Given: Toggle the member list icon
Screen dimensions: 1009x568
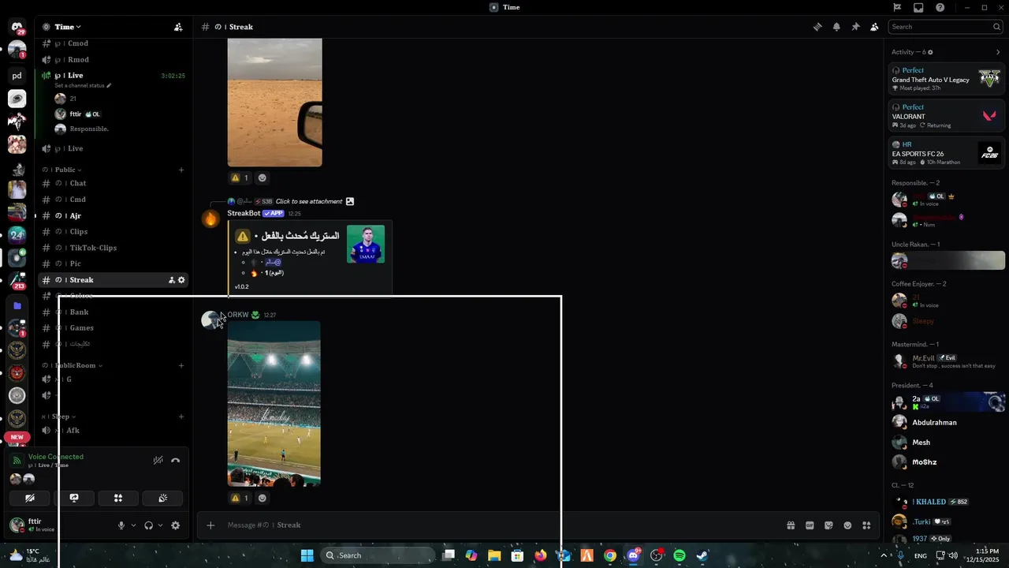Looking at the screenshot, I should point(874,27).
